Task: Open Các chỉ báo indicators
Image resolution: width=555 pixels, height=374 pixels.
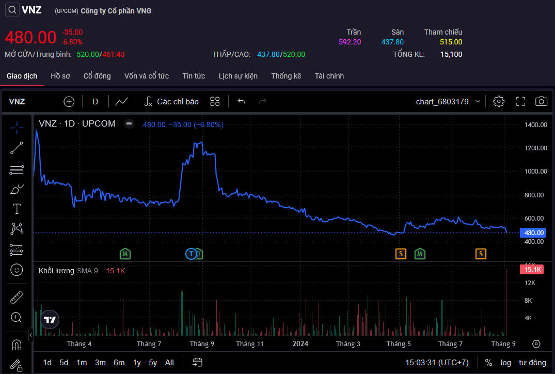Action: pos(171,101)
